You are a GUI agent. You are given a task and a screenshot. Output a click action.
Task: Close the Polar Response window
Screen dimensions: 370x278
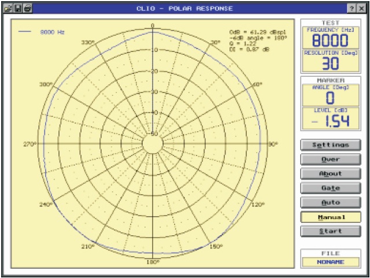click(x=361, y=9)
